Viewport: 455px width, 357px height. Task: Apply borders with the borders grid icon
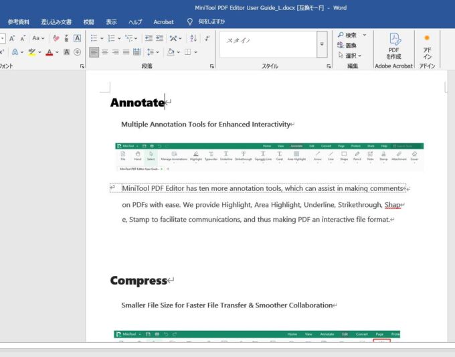click(x=188, y=52)
